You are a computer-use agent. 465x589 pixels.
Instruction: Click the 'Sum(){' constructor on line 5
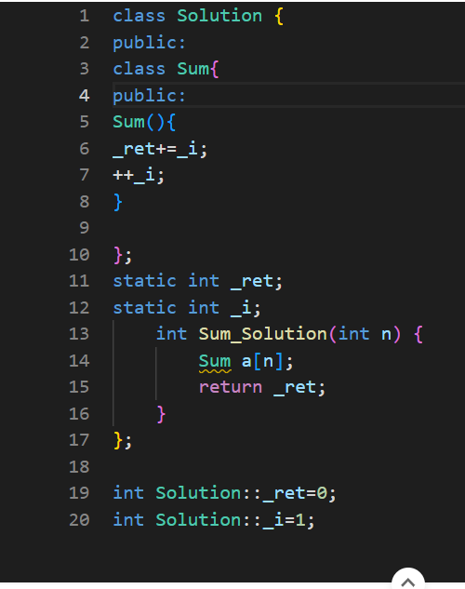(x=144, y=122)
